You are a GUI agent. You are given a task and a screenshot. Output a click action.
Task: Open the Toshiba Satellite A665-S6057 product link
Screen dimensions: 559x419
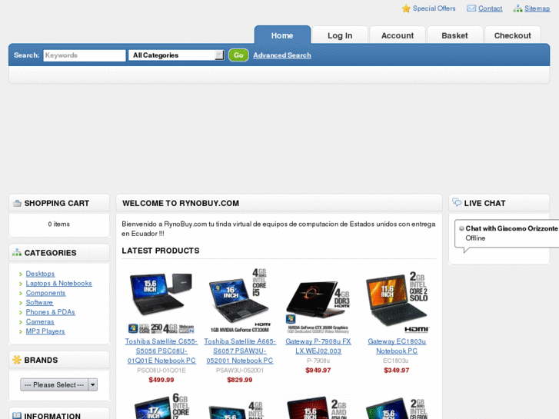coord(240,351)
